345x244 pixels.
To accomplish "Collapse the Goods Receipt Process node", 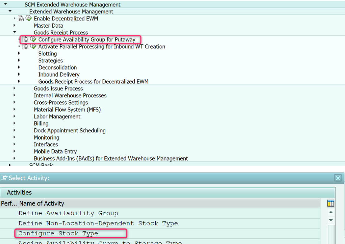I will click(x=14, y=33).
